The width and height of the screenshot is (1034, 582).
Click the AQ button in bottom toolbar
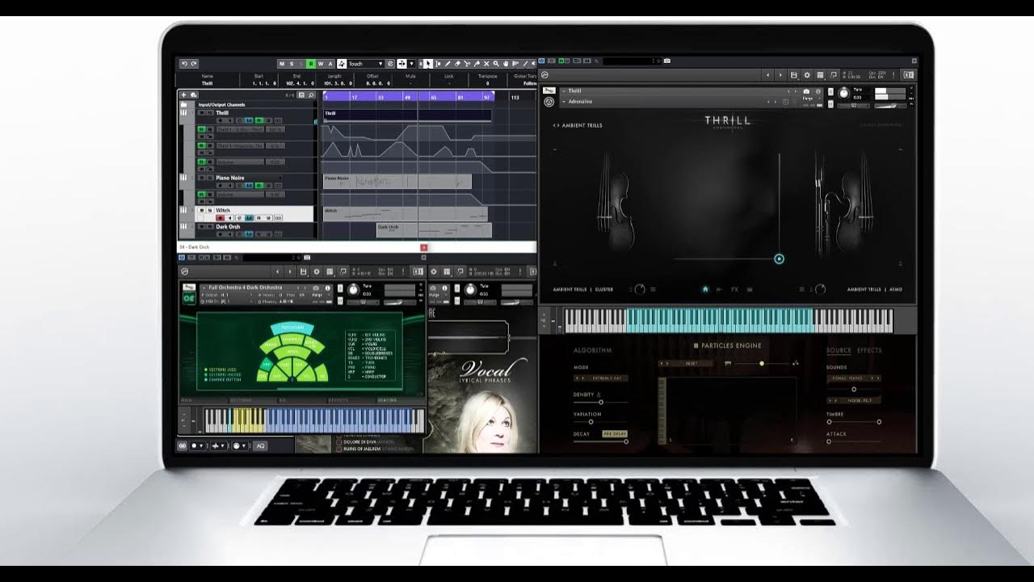coord(260,445)
